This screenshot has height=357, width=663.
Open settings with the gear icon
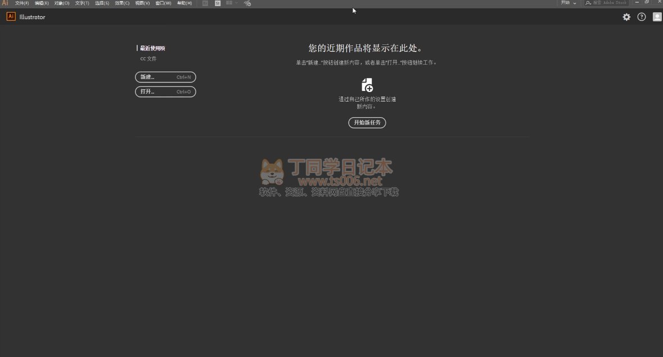pyautogui.click(x=626, y=17)
